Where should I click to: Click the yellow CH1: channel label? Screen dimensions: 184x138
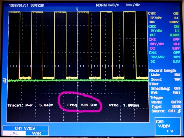click(152, 13)
